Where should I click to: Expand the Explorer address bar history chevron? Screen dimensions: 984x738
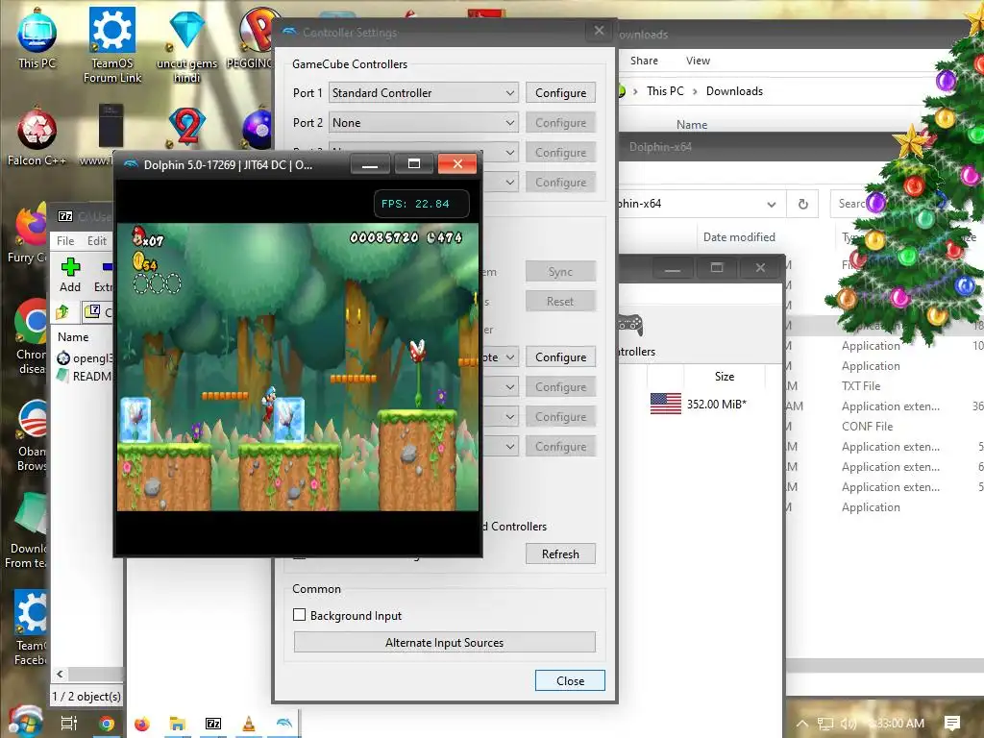(x=772, y=204)
